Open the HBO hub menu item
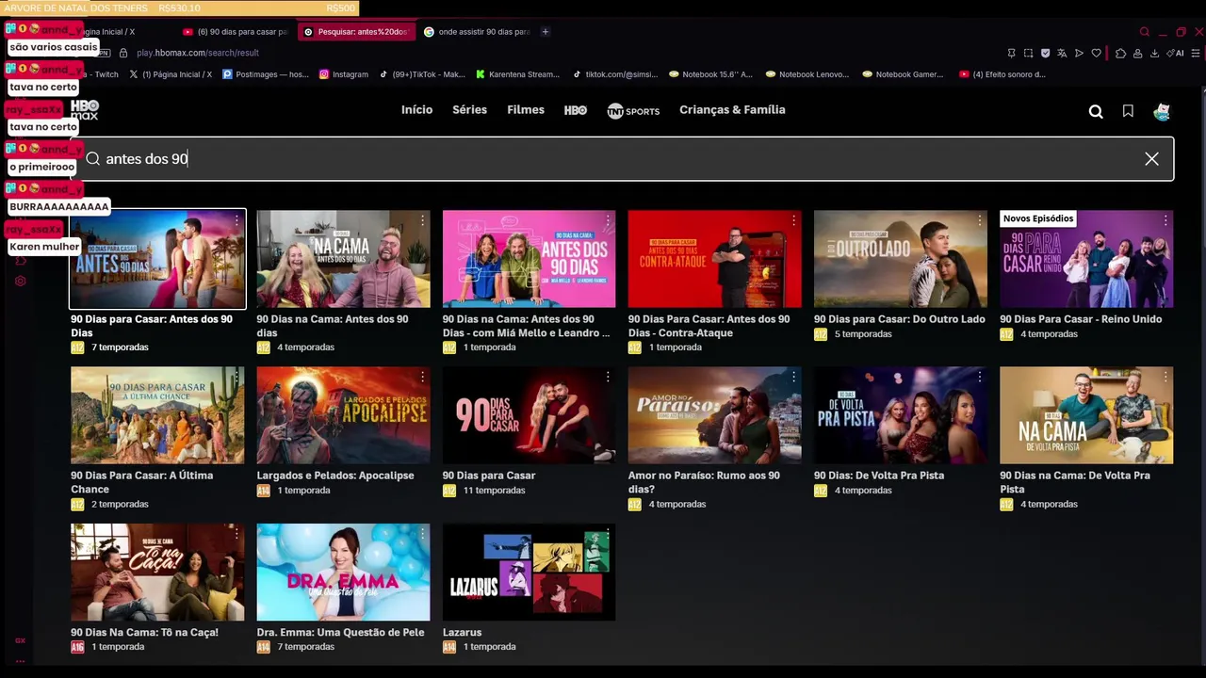Image resolution: width=1206 pixels, height=678 pixels. click(x=576, y=110)
